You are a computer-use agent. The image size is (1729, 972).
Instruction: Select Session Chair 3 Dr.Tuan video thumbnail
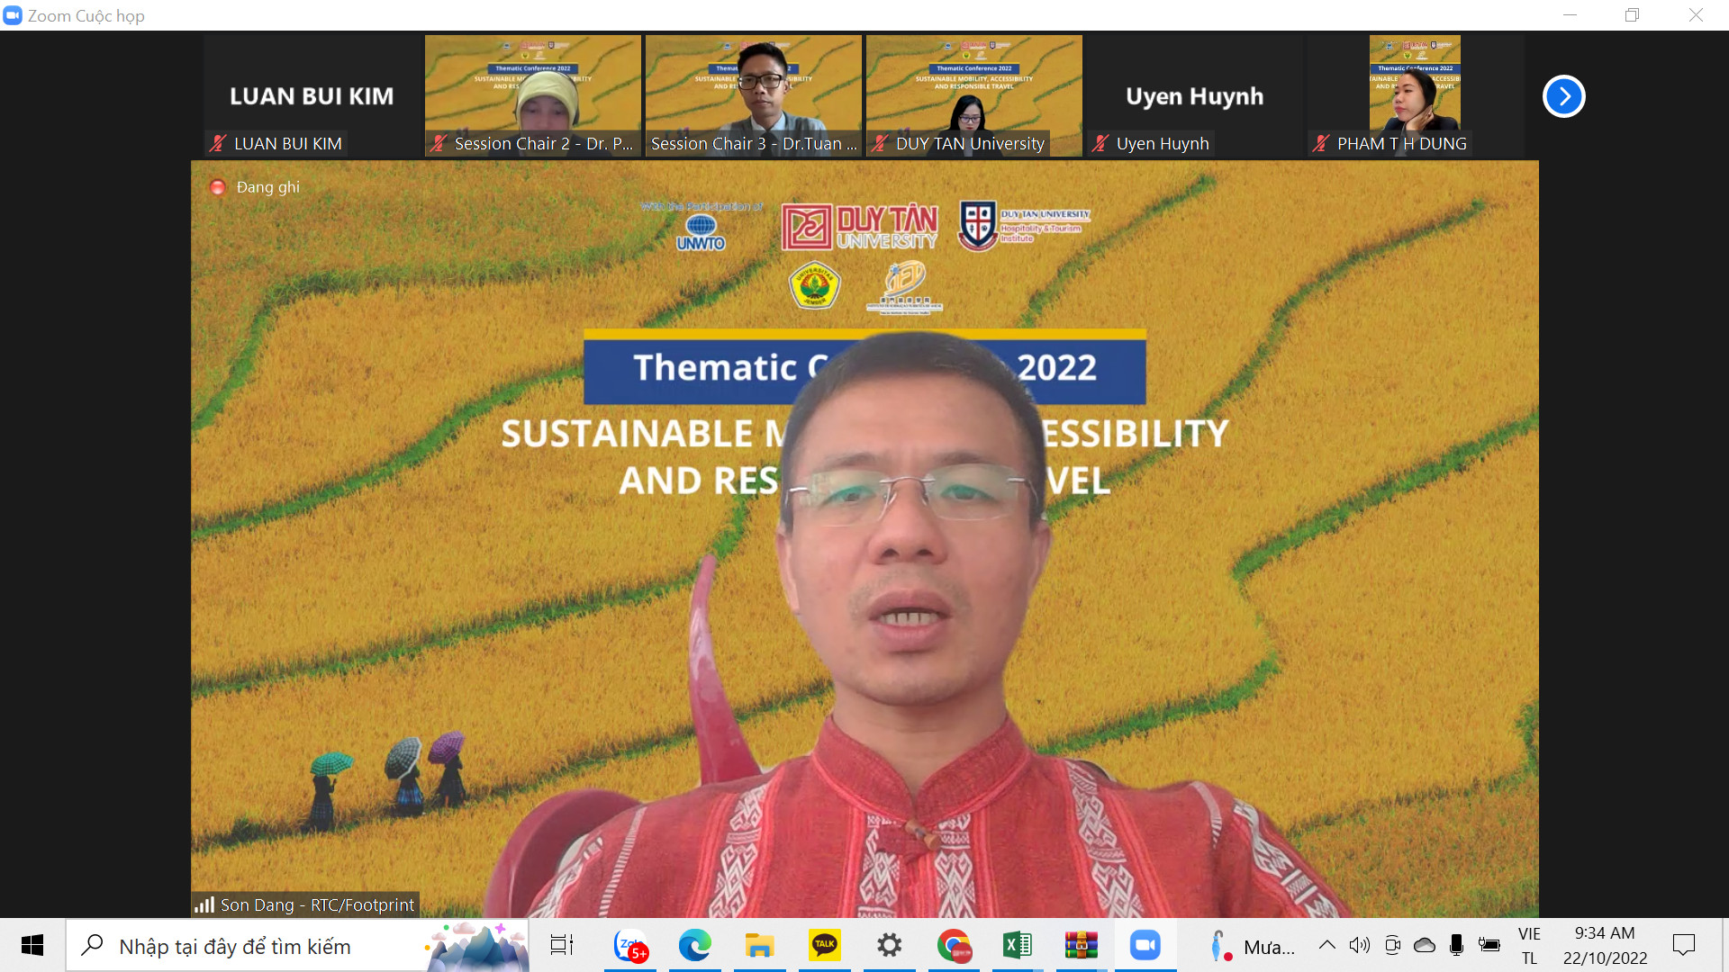pyautogui.click(x=753, y=94)
